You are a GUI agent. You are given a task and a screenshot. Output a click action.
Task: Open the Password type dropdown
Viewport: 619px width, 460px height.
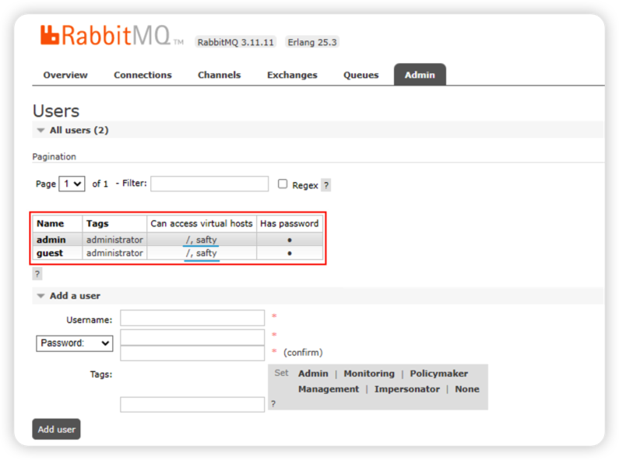pyautogui.click(x=75, y=343)
